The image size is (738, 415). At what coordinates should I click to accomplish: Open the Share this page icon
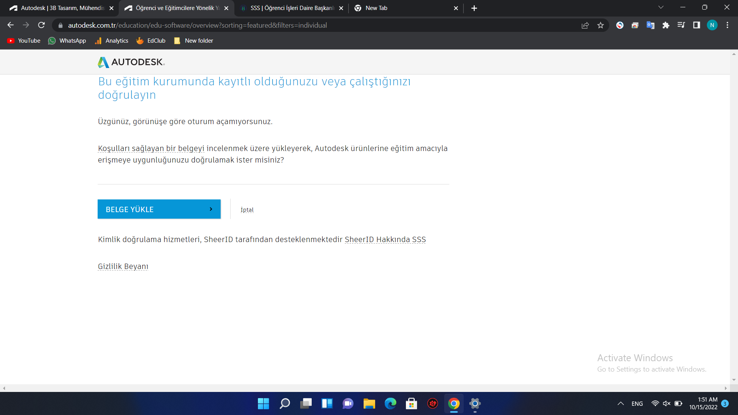coord(585,25)
